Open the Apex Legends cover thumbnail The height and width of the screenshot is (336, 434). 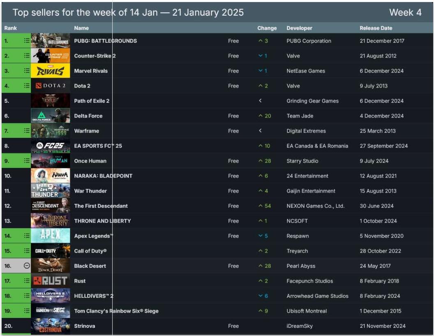click(x=51, y=236)
